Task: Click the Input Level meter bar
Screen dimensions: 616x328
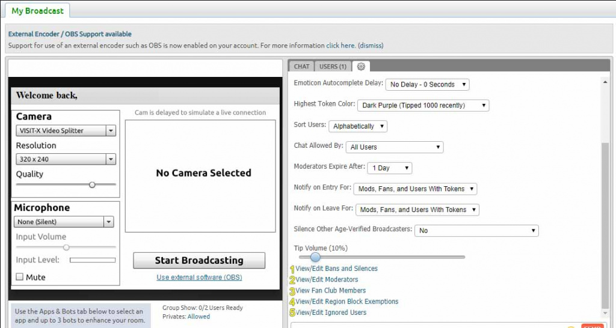Action: (93, 260)
